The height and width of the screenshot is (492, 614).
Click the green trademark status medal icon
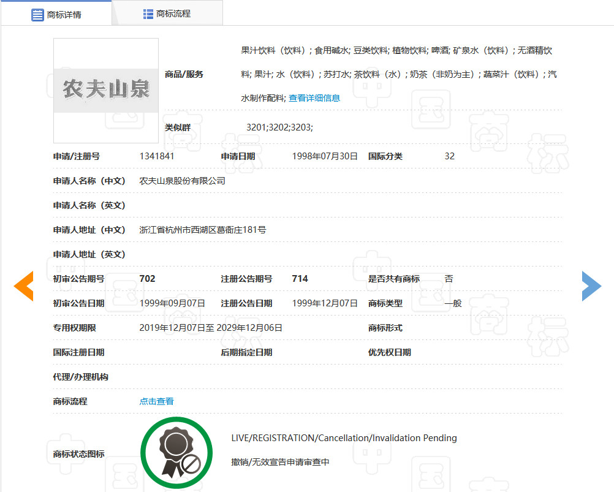point(176,452)
